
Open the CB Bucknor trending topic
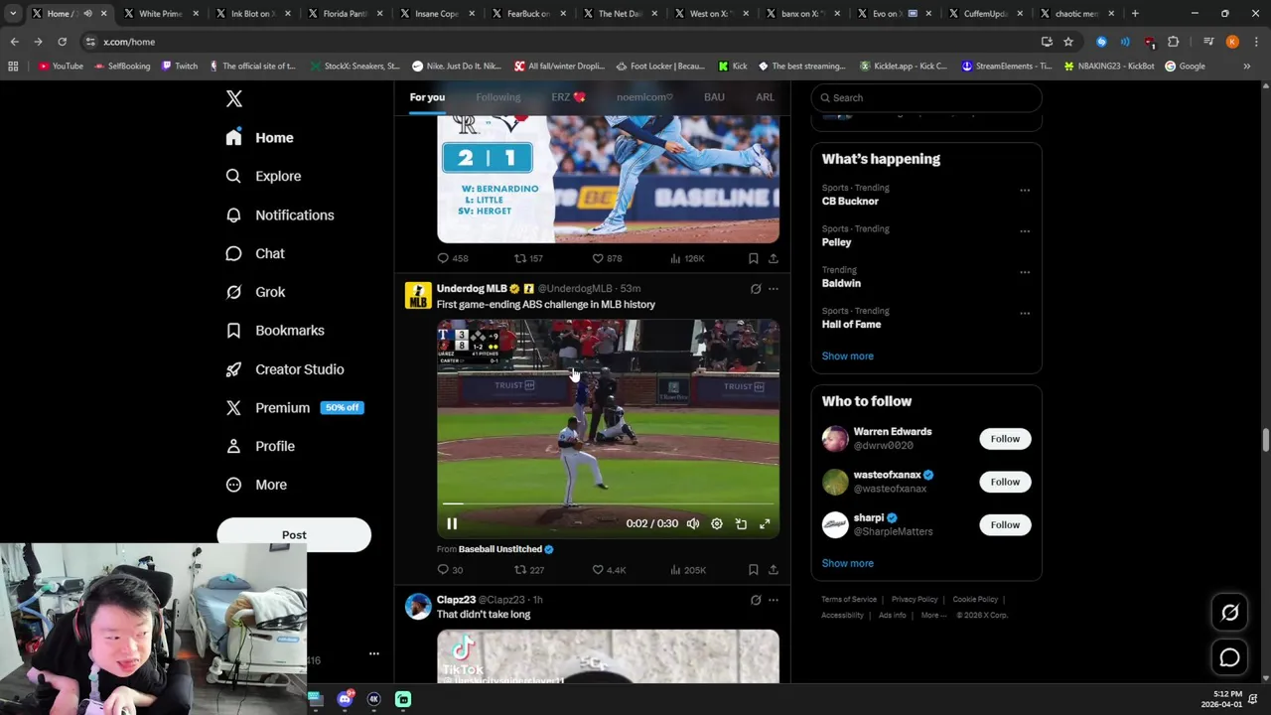coord(850,201)
